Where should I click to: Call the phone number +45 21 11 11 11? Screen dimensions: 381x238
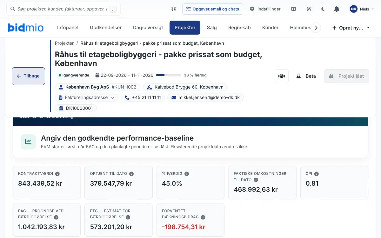[x=143, y=97]
